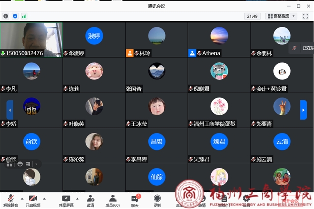Image resolution: width=314 pixels, height=209 pixels.
Task: Select 李娇 owl avatar
Action: coord(31,106)
